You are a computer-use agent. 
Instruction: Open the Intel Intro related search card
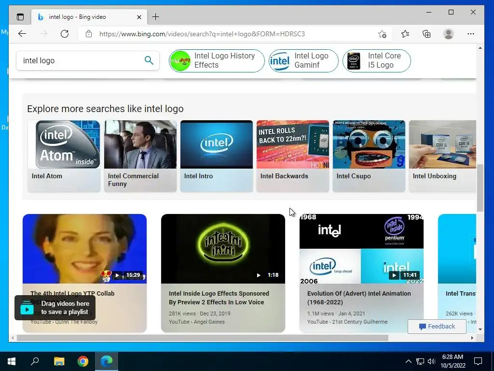217,156
